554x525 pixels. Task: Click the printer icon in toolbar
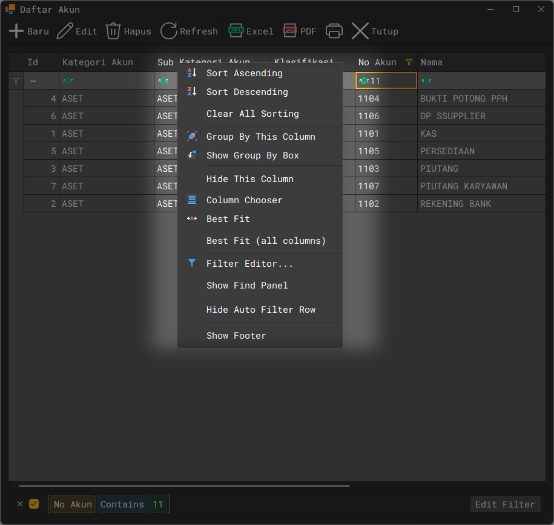click(x=334, y=30)
